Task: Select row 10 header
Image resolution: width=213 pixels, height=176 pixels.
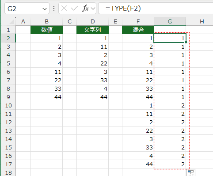Action: (x=8, y=105)
